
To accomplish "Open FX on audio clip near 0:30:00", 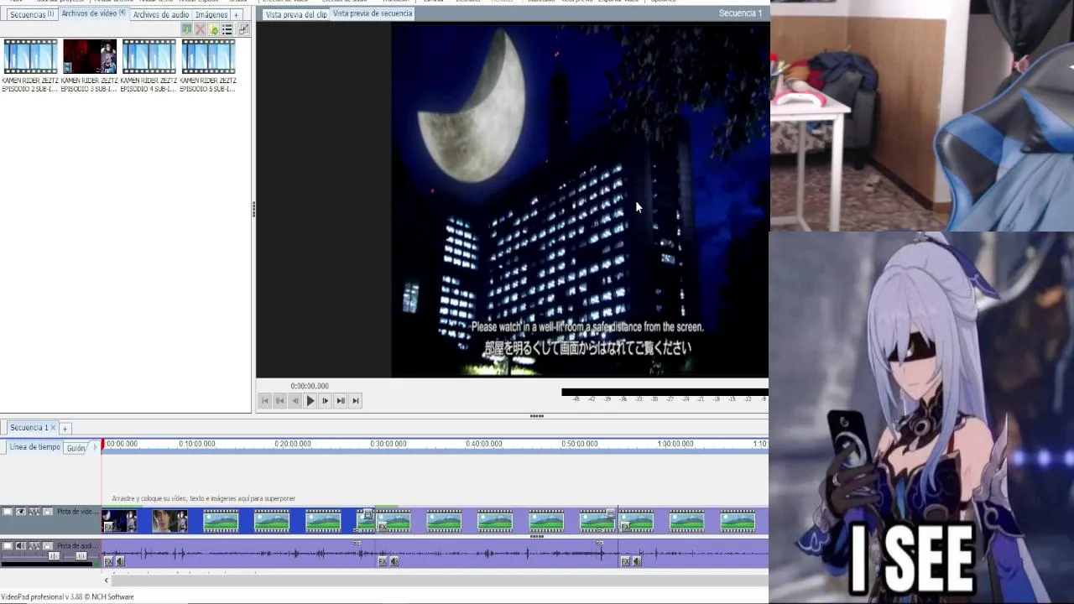I will (x=383, y=561).
